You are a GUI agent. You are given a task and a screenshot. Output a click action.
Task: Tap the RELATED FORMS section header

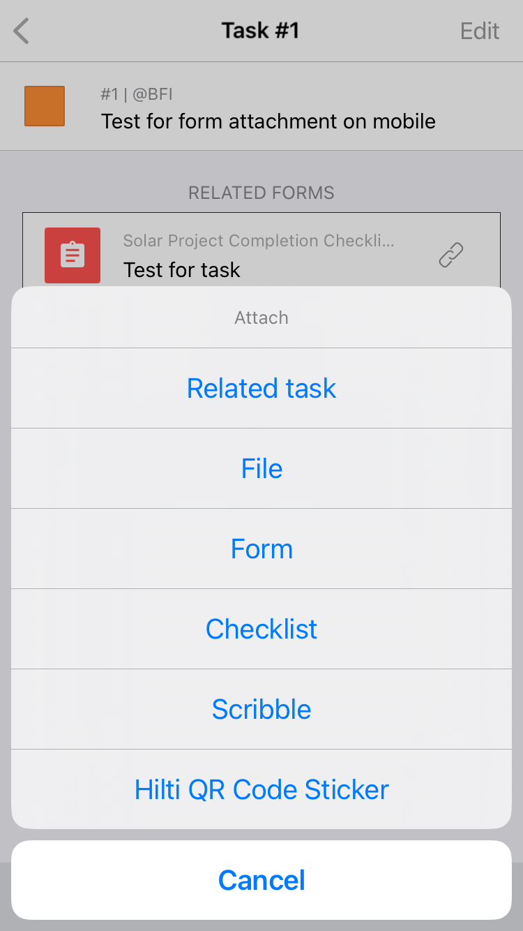261,193
